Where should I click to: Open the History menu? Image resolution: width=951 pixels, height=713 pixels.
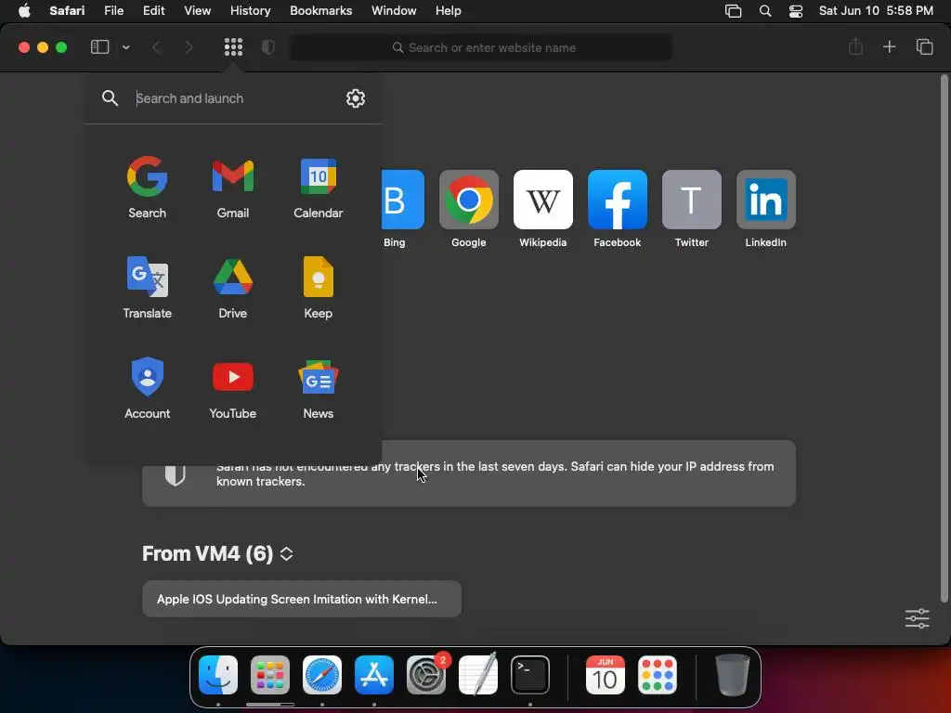250,11
